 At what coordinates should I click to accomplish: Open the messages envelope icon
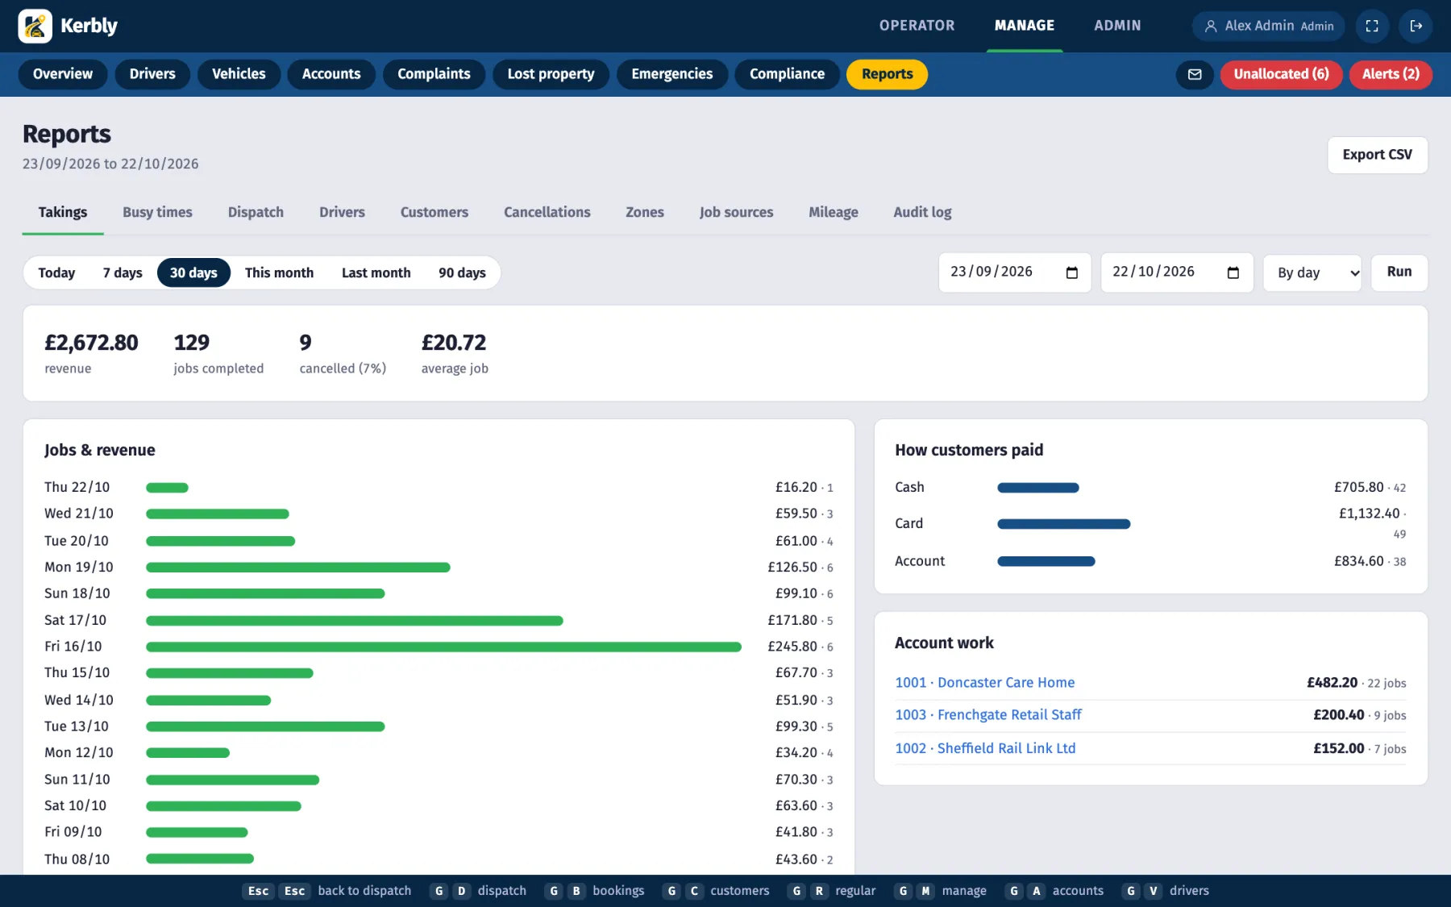[x=1195, y=74]
